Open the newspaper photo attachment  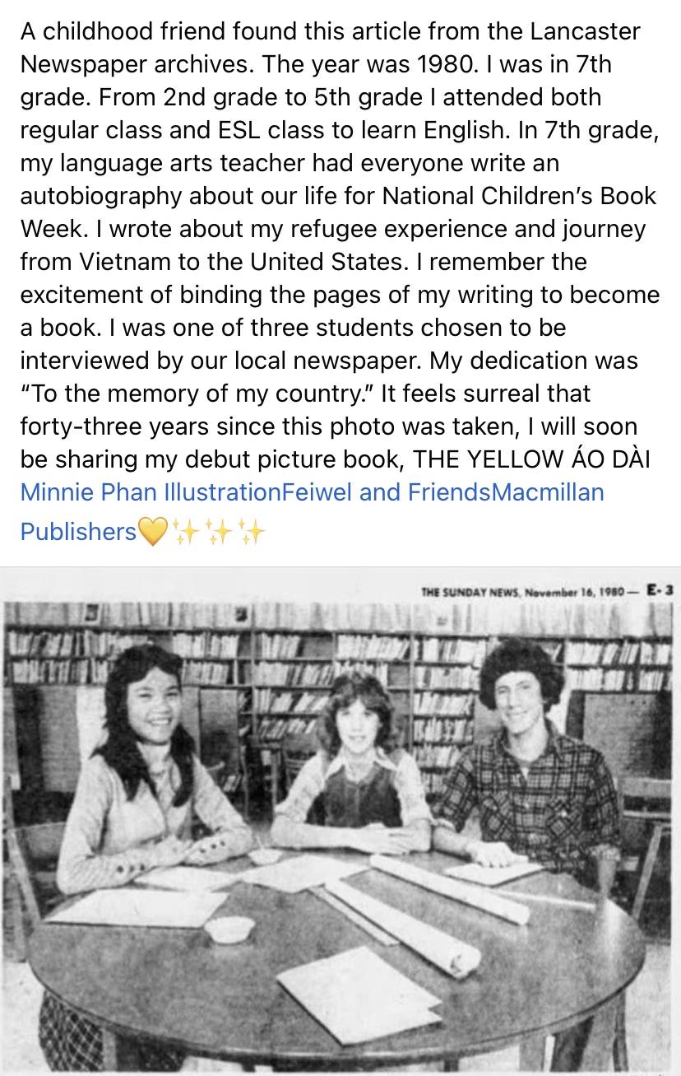(x=340, y=823)
